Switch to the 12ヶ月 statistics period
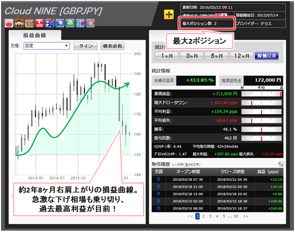 [242, 56]
